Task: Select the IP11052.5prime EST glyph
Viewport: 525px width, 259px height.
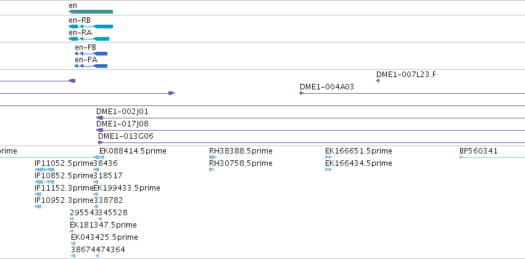Action: tap(44, 170)
